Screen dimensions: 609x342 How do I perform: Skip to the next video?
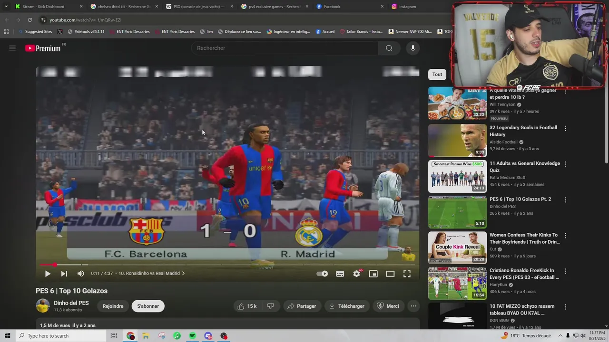click(x=64, y=274)
